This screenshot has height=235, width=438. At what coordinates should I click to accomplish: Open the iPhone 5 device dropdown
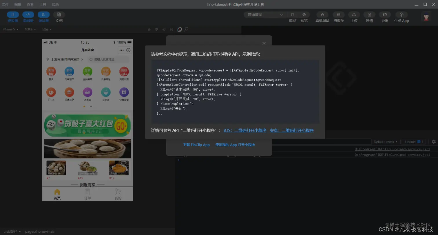tap(10, 29)
